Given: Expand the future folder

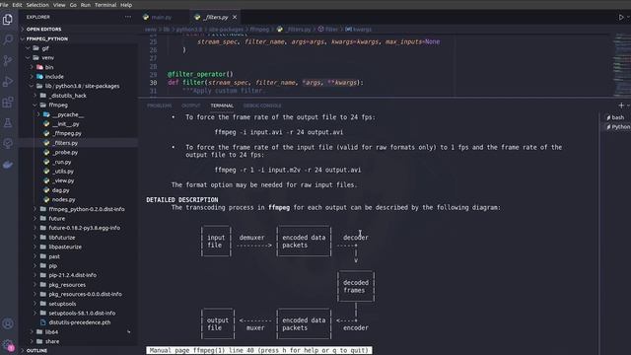Looking at the screenshot, I should pyautogui.click(x=79, y=219).
